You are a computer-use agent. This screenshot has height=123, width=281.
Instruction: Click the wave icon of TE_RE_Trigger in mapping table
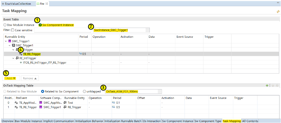coord(17,107)
